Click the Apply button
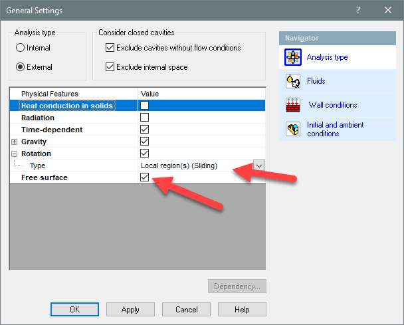 (x=130, y=310)
